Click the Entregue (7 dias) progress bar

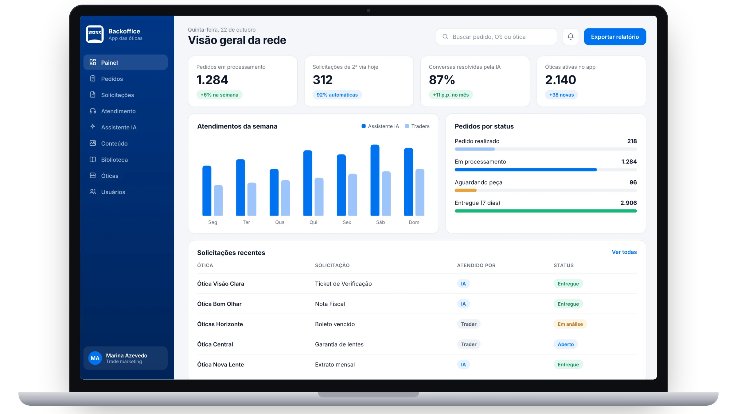tap(545, 211)
